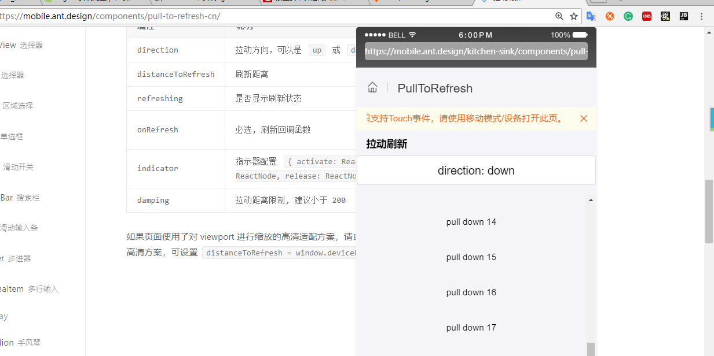Click the 'pull down 15' item

(471, 257)
